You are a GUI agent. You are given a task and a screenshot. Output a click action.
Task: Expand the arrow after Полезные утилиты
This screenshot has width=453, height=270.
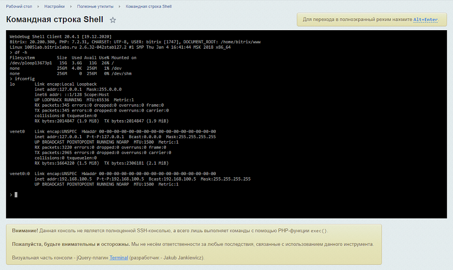click(x=120, y=6)
